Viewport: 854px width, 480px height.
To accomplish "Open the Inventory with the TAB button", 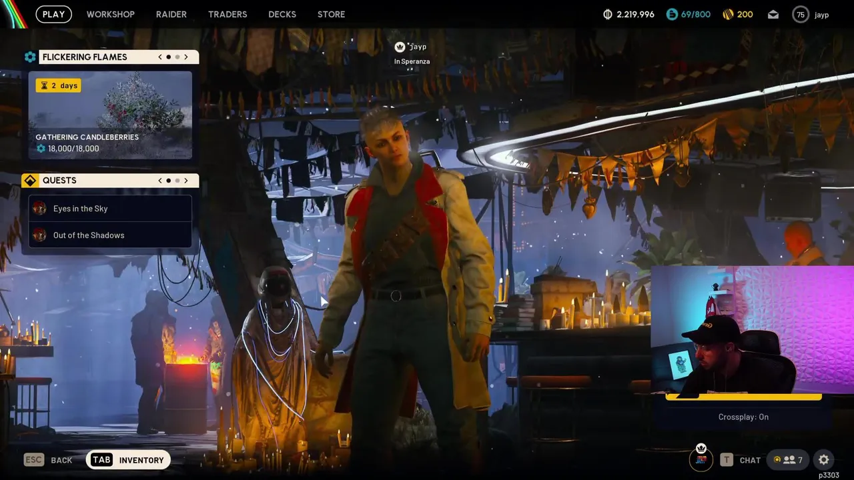I will click(x=128, y=460).
